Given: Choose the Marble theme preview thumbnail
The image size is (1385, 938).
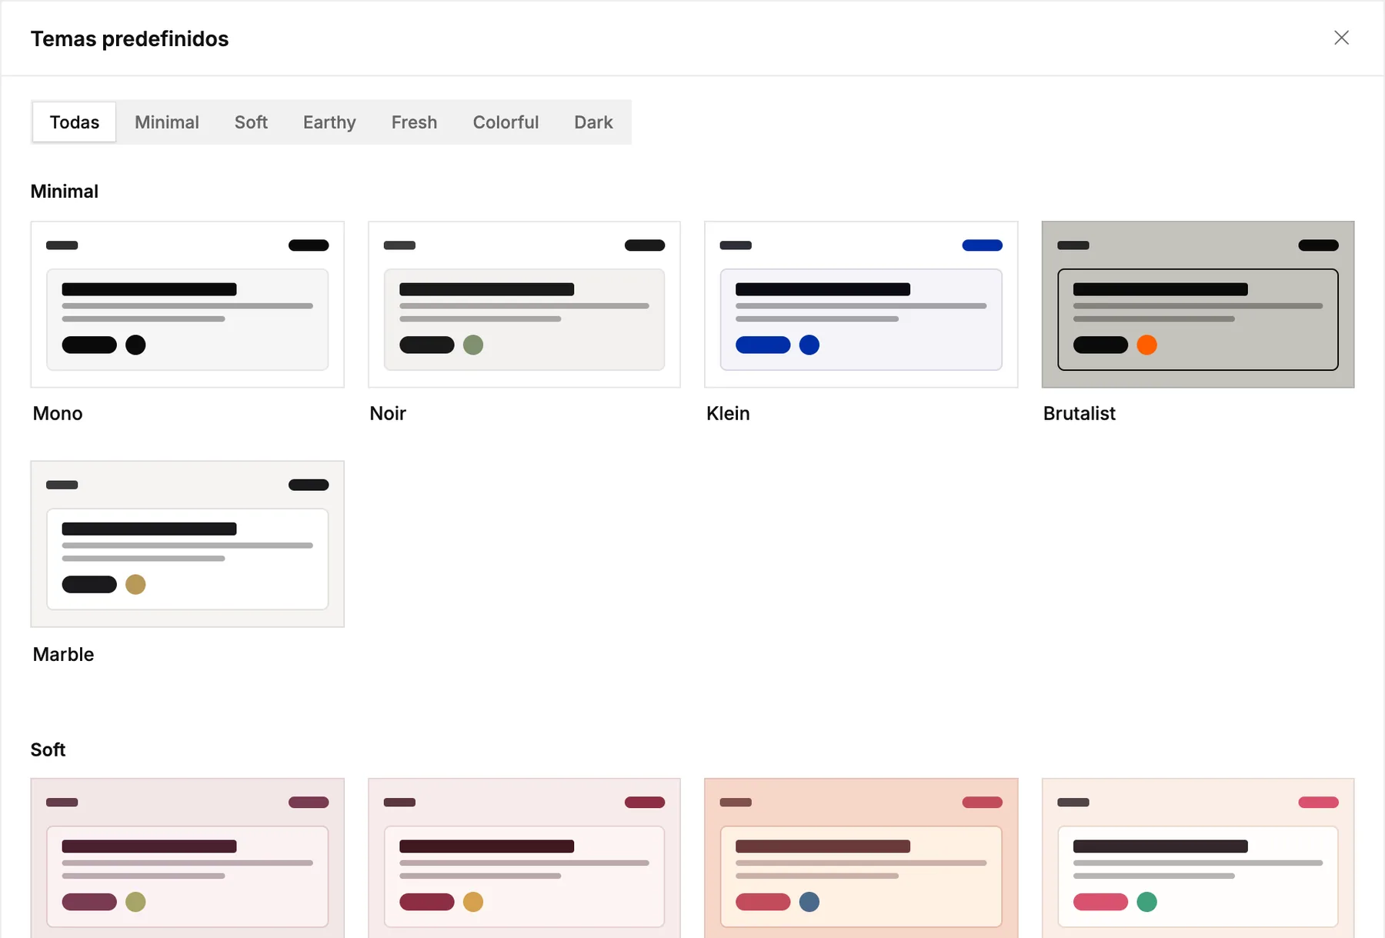Looking at the screenshot, I should tap(188, 544).
